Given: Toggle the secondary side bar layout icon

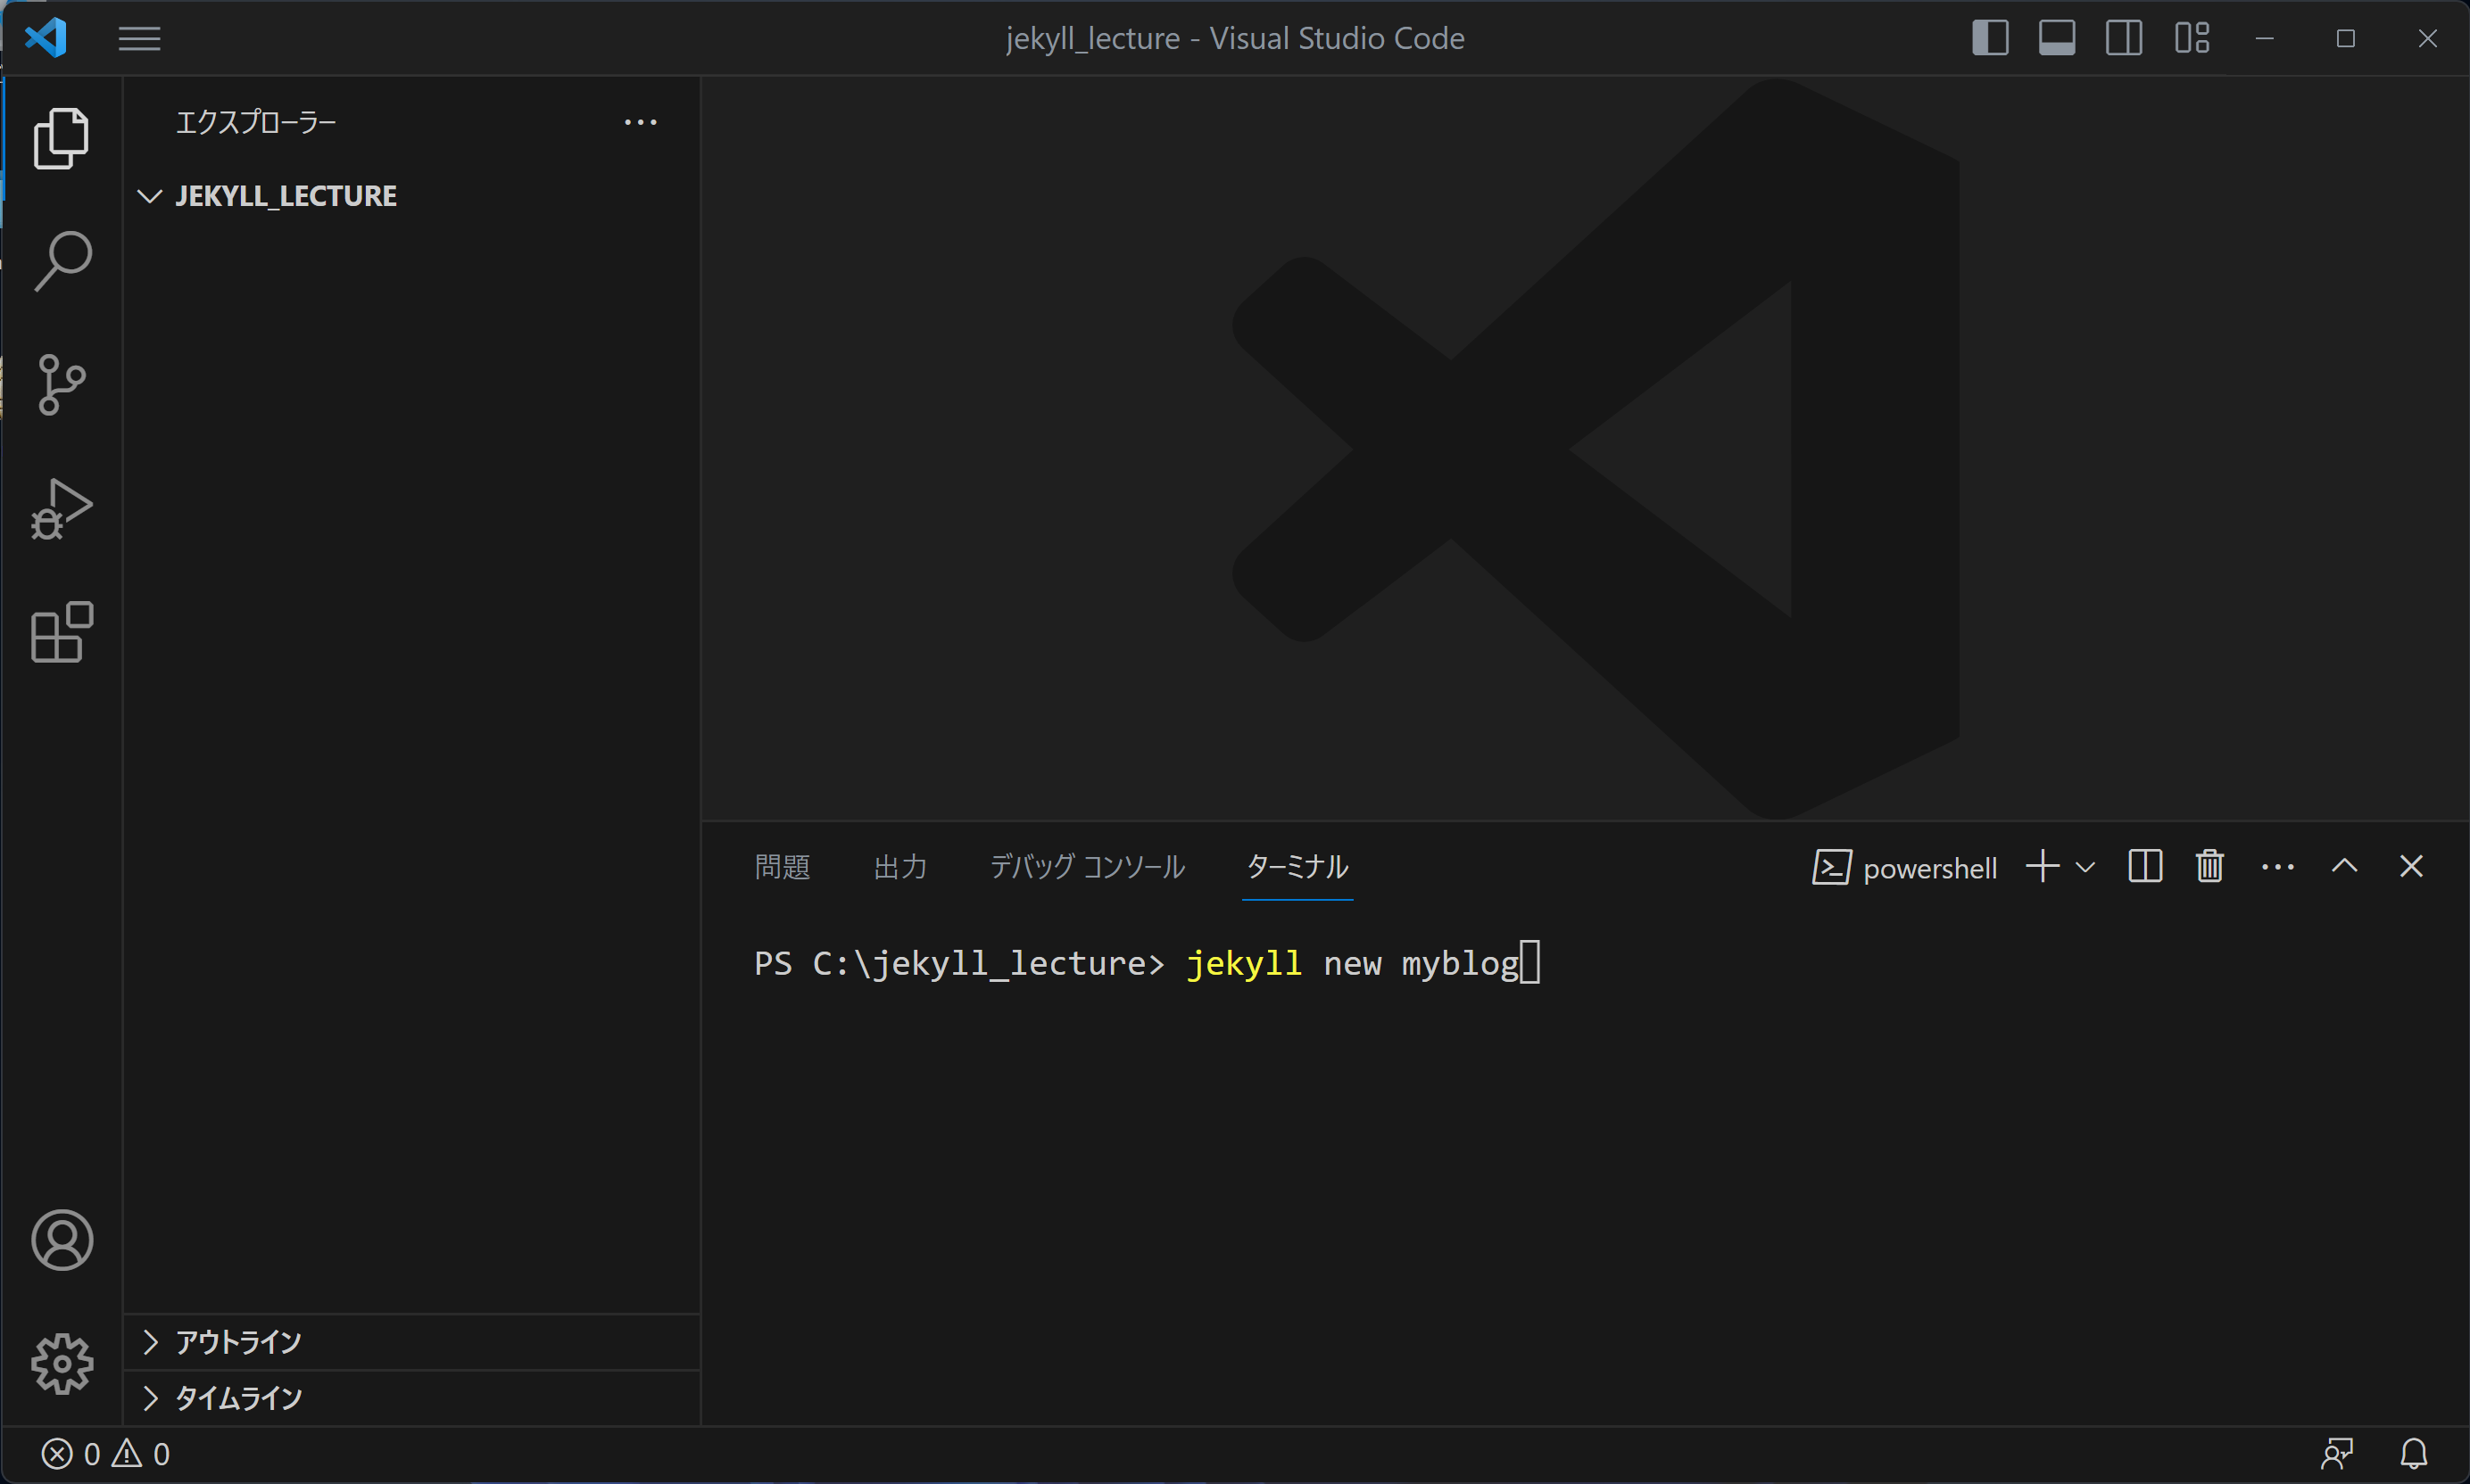Looking at the screenshot, I should pyautogui.click(x=2124, y=38).
